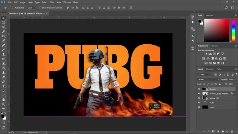238x134 pixels.
Task: Enable the Auto-Select checkbox
Action: click(13, 7)
